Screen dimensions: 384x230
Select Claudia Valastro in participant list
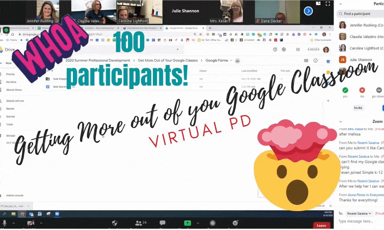tap(361, 36)
